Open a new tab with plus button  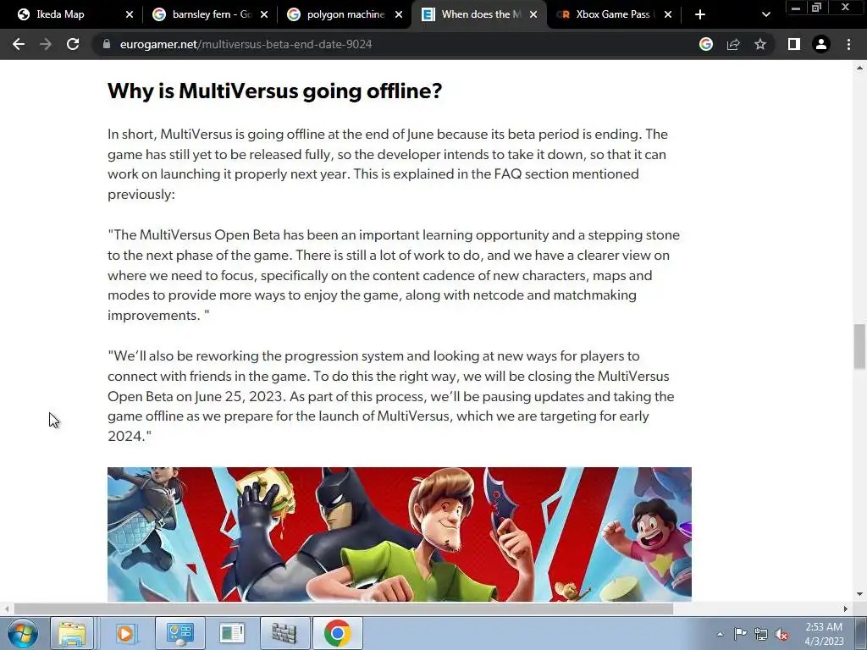[700, 14]
